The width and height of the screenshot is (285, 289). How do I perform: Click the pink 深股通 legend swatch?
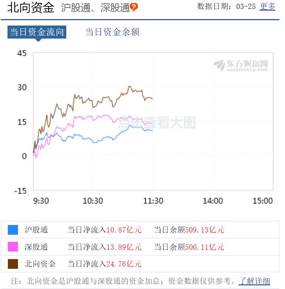point(13,247)
